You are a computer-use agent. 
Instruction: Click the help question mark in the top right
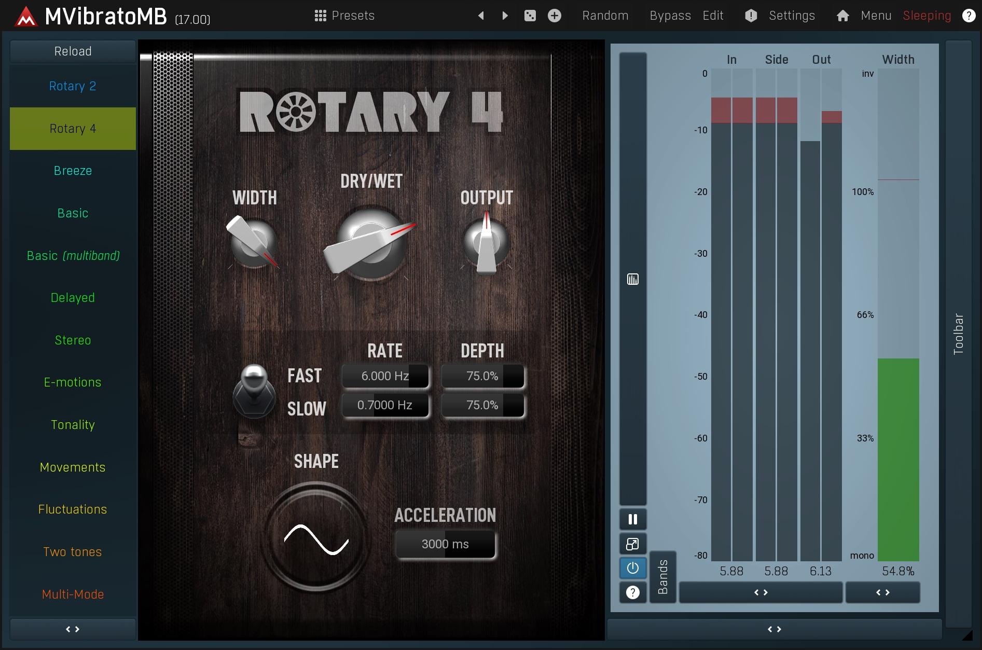click(968, 16)
